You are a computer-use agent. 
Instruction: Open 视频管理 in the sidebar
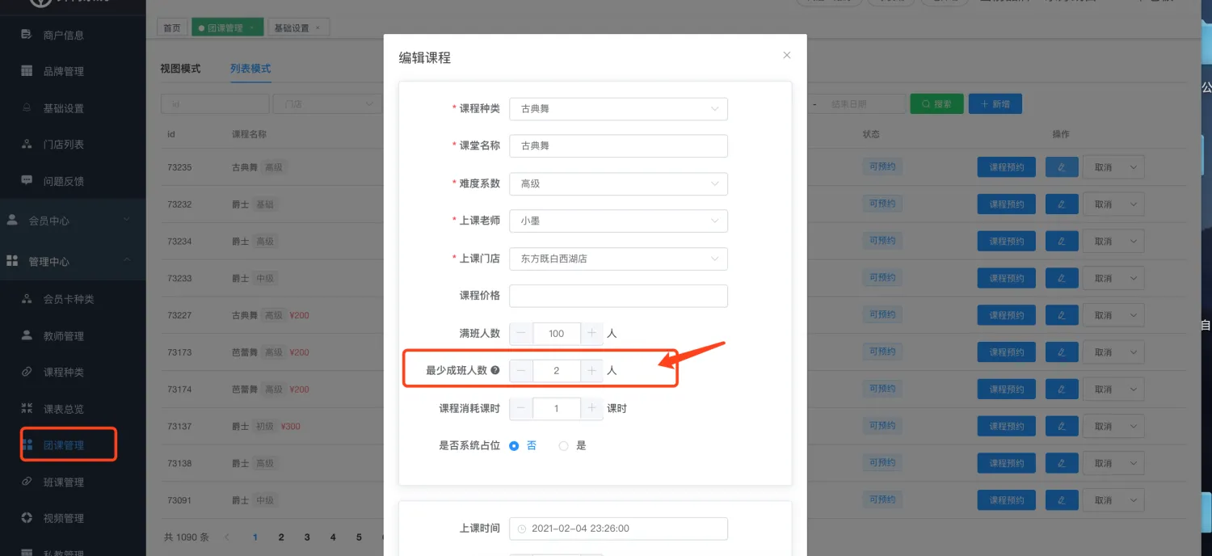tap(63, 519)
